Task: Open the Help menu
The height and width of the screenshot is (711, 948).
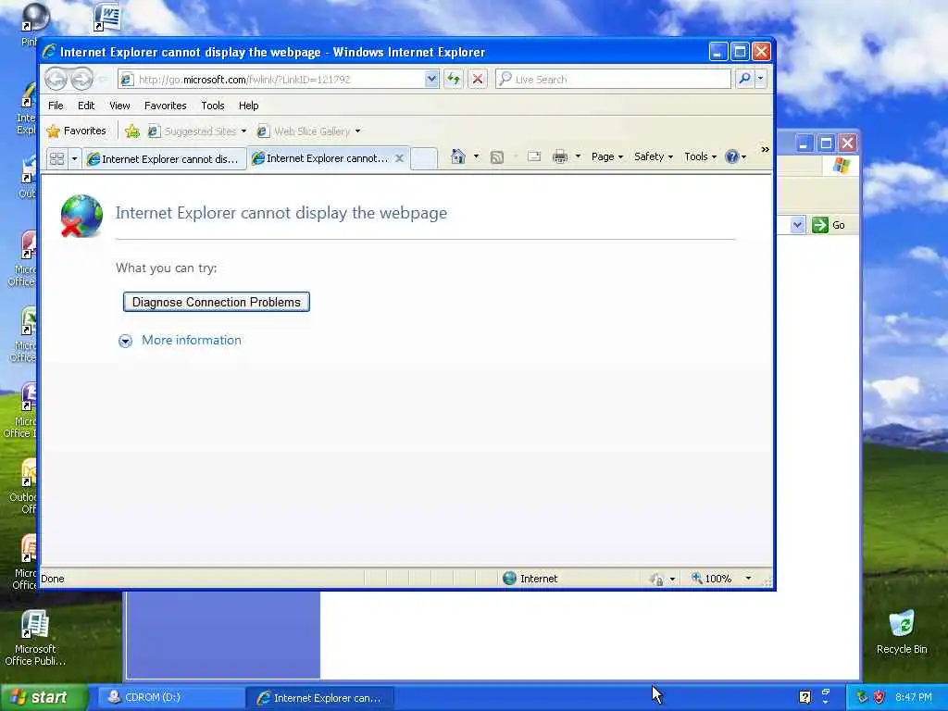Action: click(x=248, y=106)
